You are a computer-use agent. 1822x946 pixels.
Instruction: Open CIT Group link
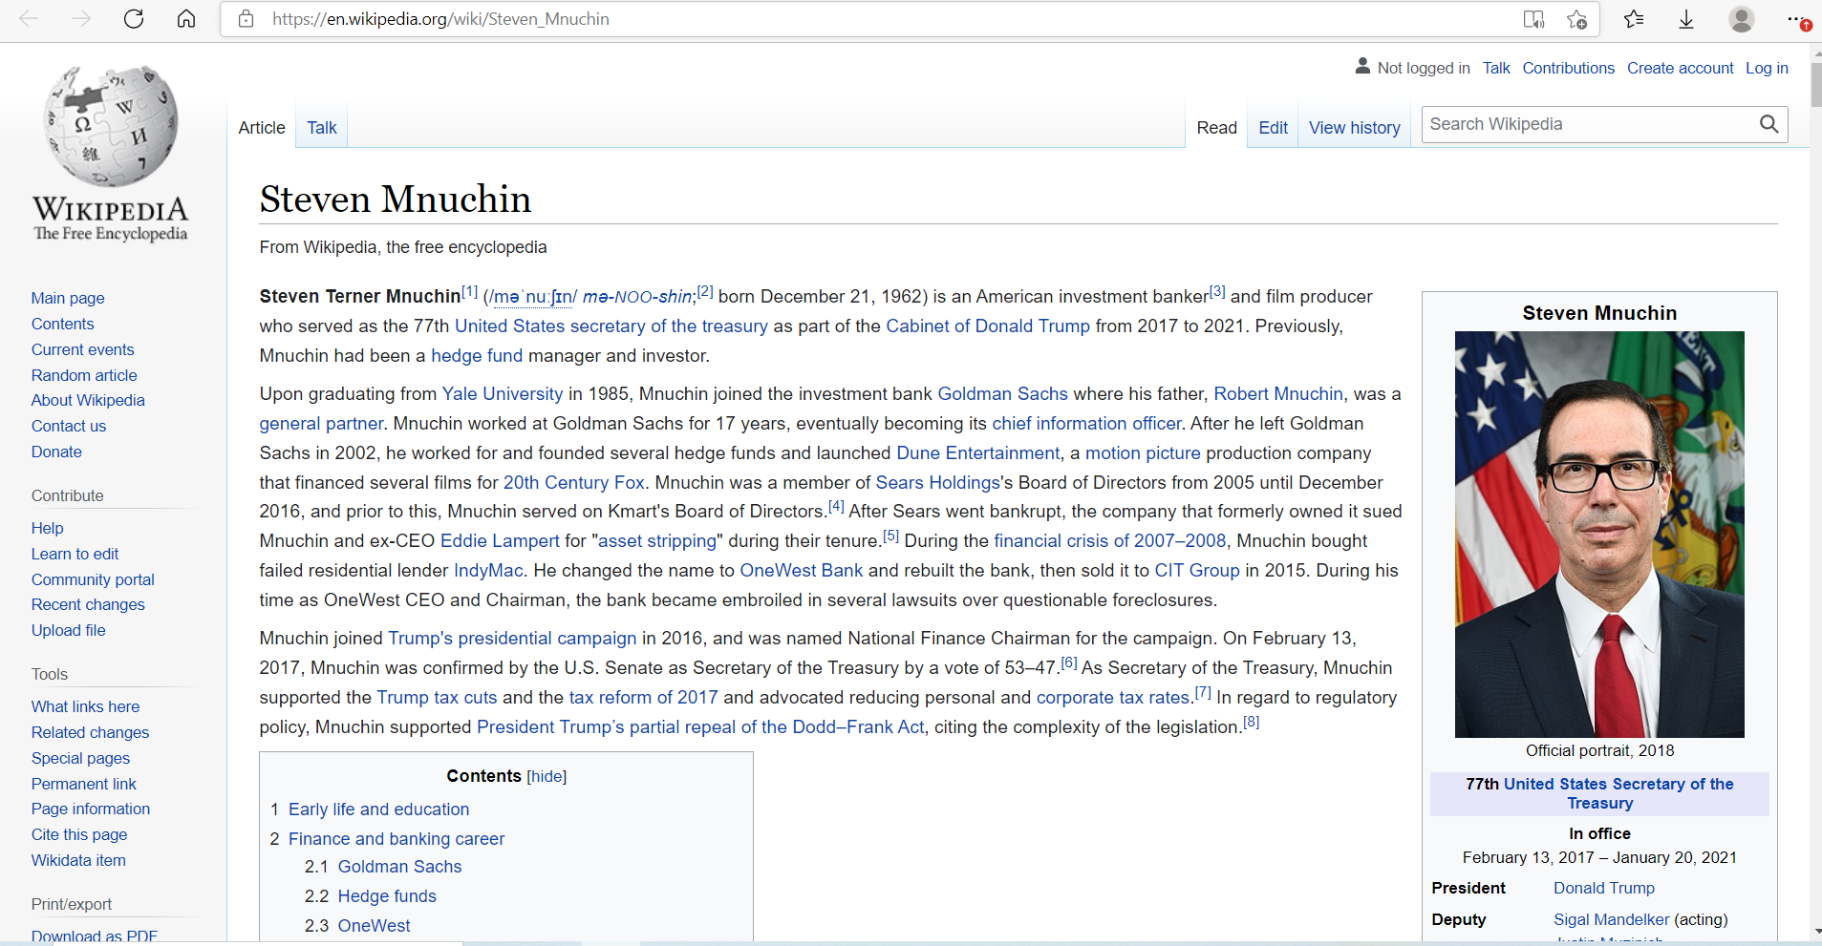(x=1197, y=571)
